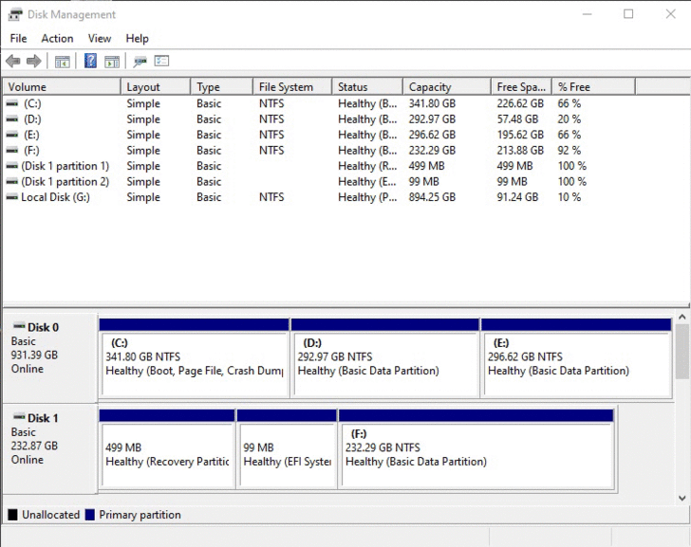Screen dimensions: 691x547
Task: Open the Action menu
Action: click(57, 39)
